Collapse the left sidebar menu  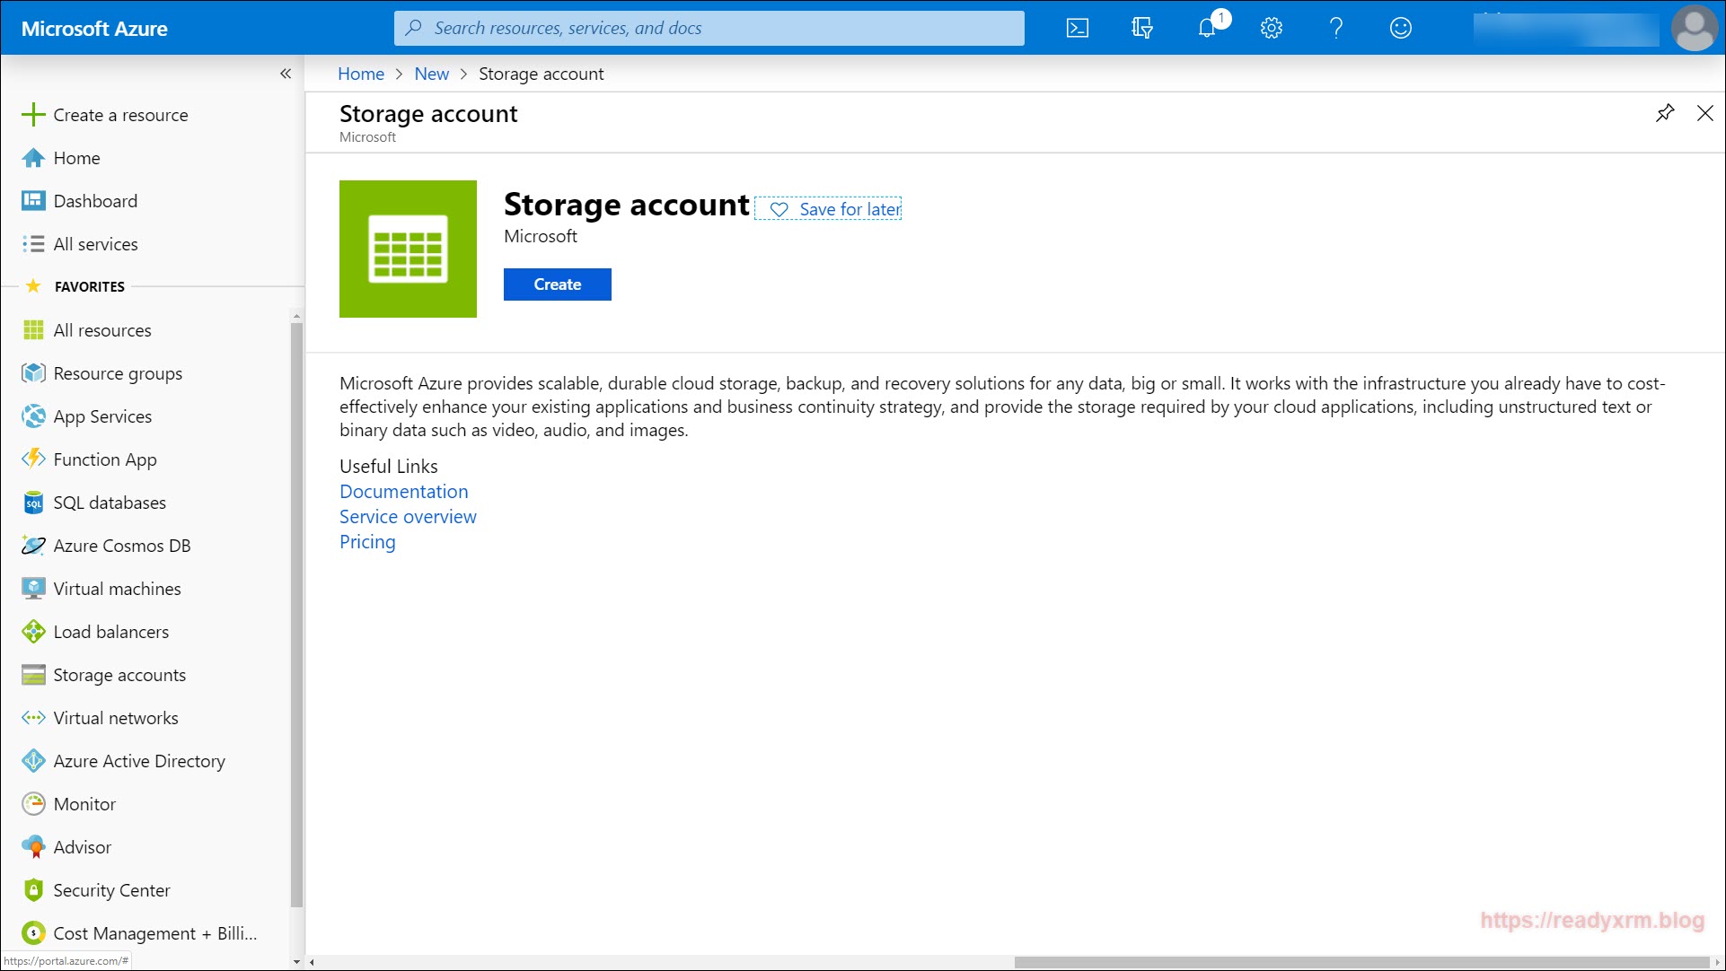point(286,74)
